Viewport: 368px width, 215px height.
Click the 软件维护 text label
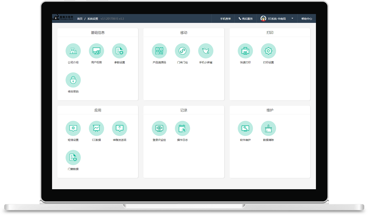[x=245, y=140]
